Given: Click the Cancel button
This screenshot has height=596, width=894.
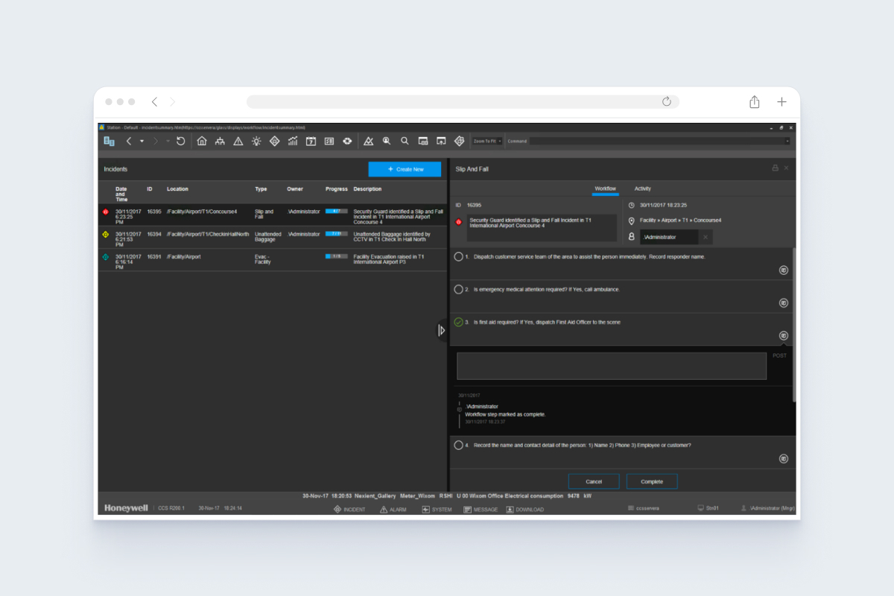Looking at the screenshot, I should tap(594, 481).
